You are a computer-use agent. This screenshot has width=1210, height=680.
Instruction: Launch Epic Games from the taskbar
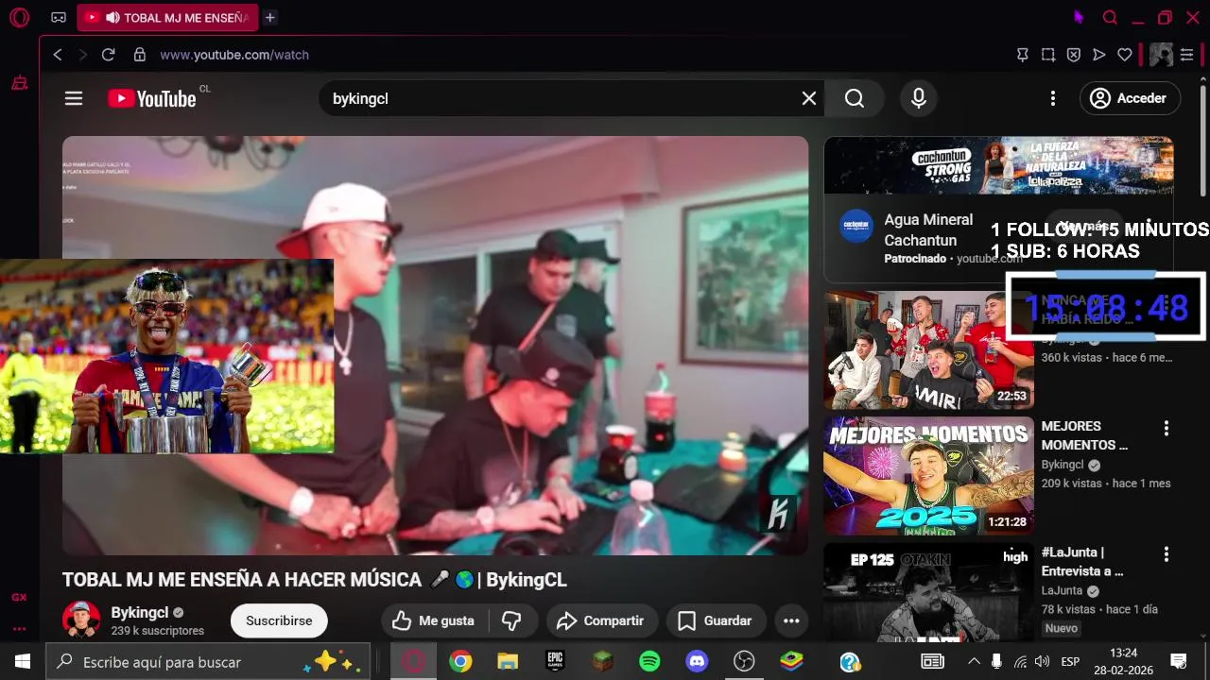coord(555,662)
